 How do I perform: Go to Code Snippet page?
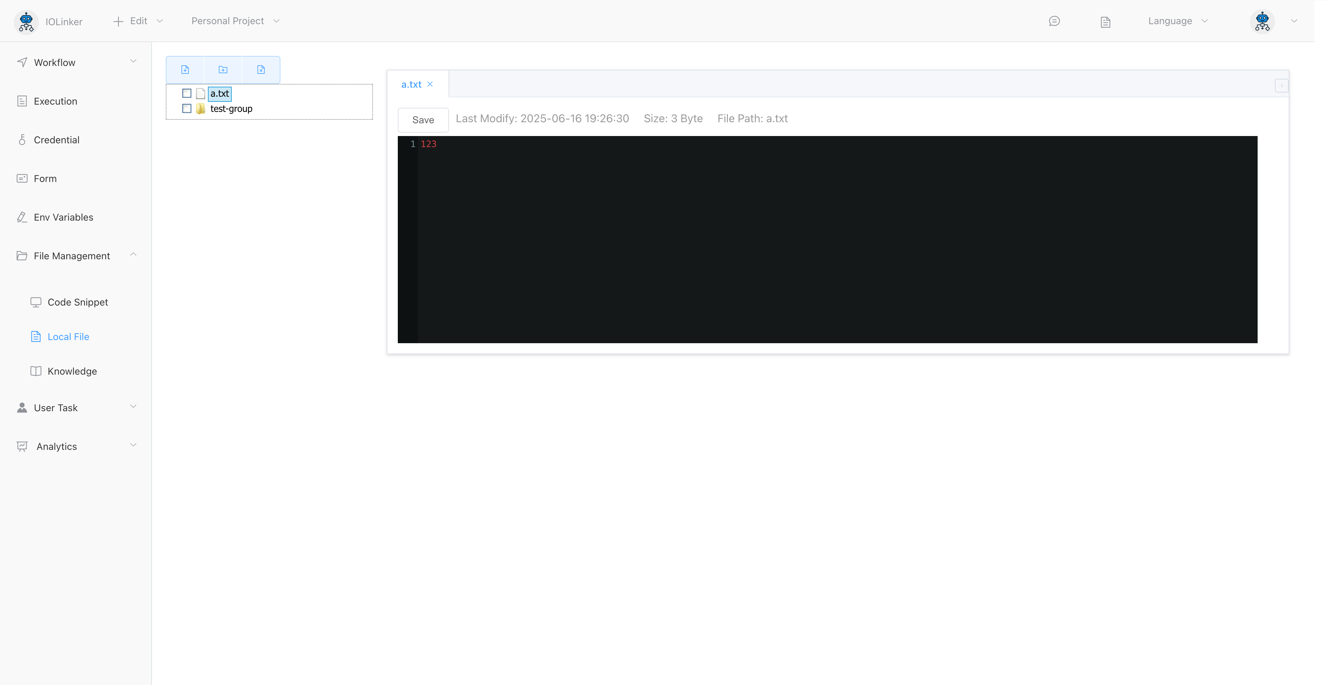point(77,302)
